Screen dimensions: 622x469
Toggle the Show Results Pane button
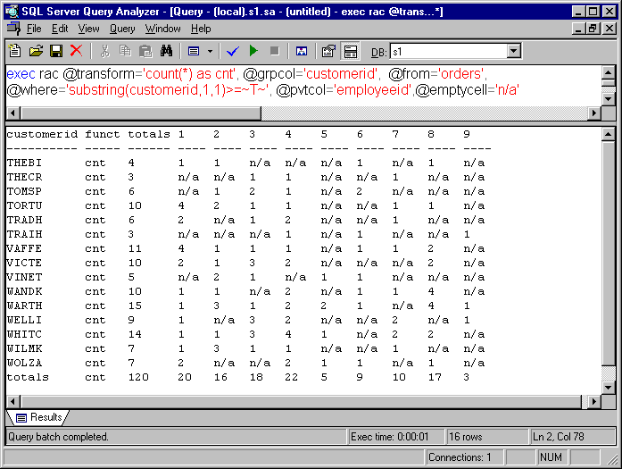click(350, 51)
